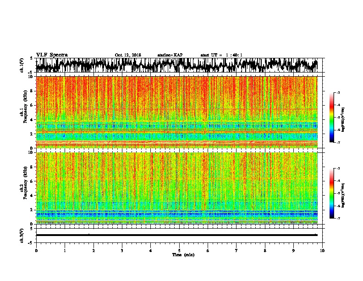363x281 pixels.
Task: Click the ch.3 flat voltage trace
Action: click(177, 235)
